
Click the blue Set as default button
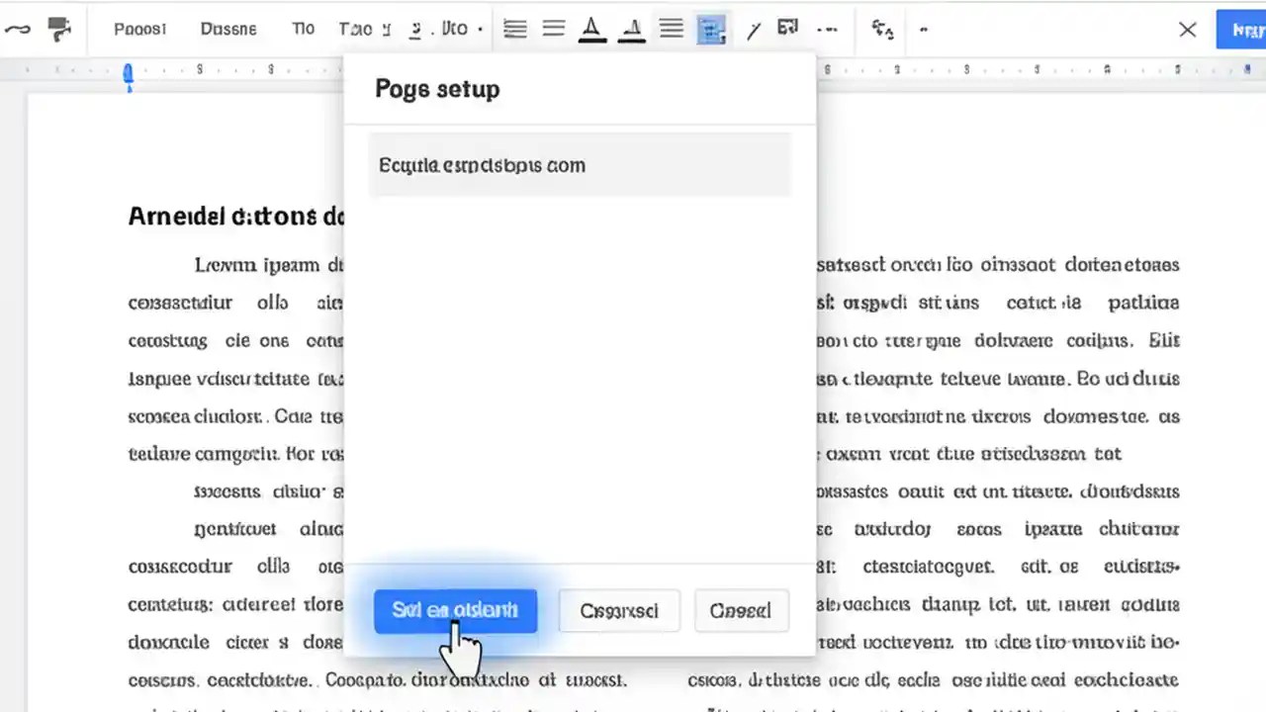[455, 610]
